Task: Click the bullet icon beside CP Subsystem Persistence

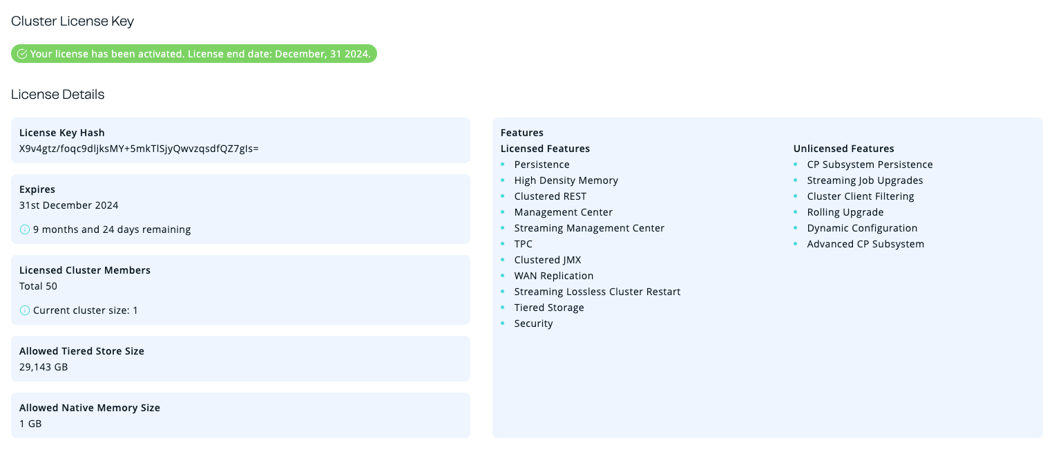Action: [796, 164]
